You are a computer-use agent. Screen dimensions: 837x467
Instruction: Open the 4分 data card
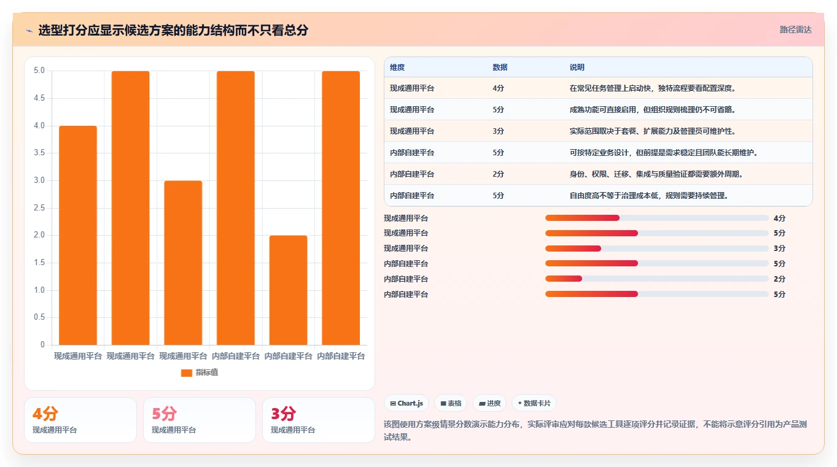click(x=80, y=420)
